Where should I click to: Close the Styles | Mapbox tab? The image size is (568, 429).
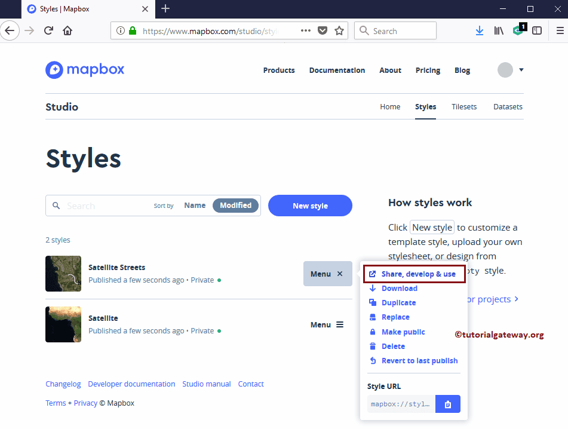pyautogui.click(x=145, y=9)
